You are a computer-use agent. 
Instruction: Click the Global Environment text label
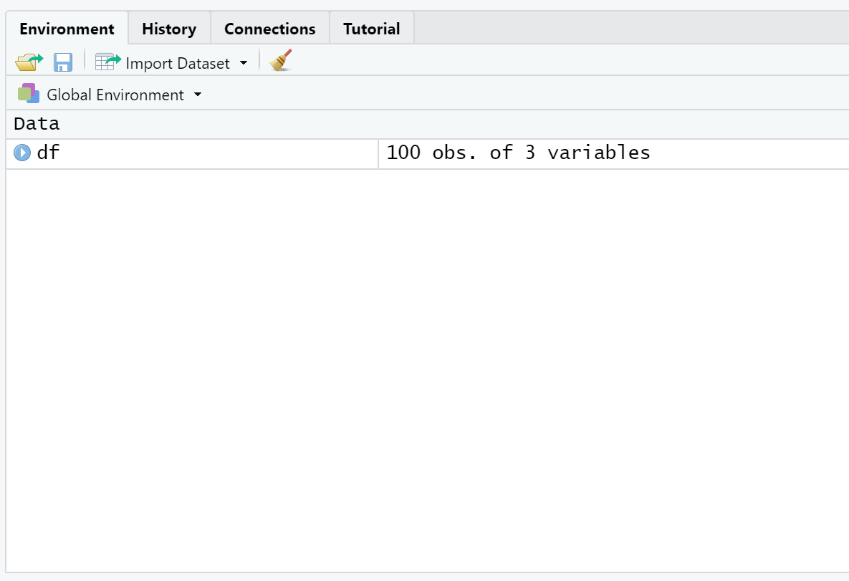115,95
